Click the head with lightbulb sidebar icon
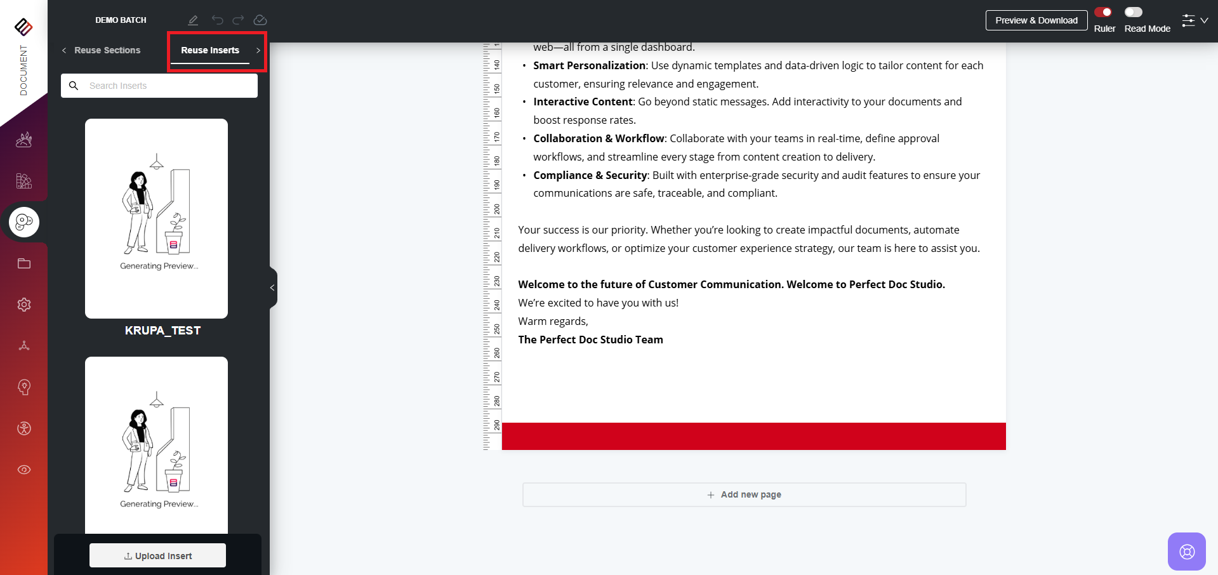This screenshot has height=575, width=1218. pos(24,387)
